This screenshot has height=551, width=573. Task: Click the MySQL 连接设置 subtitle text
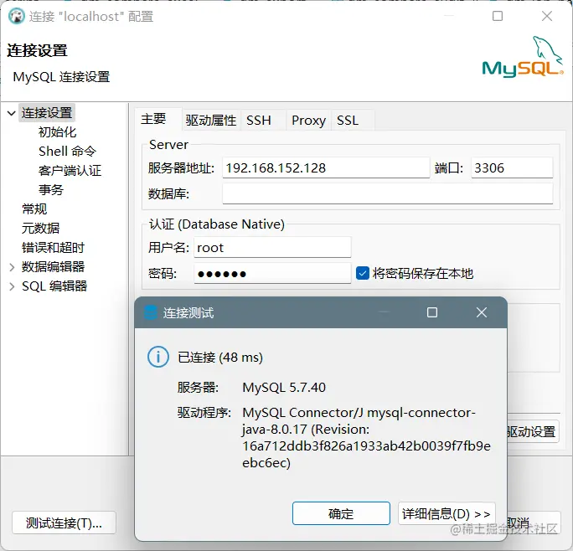(61, 77)
